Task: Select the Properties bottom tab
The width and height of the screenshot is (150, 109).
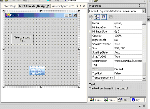Action: [124, 100]
